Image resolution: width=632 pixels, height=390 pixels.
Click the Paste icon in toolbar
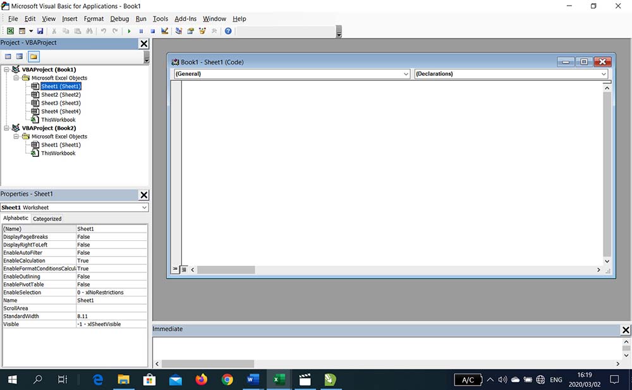(x=77, y=31)
